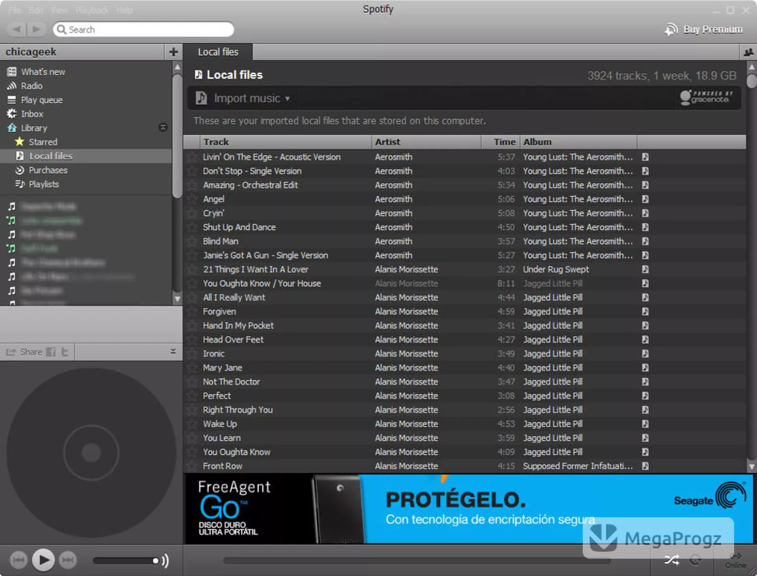
Task: Open the View menu
Action: [x=59, y=10]
